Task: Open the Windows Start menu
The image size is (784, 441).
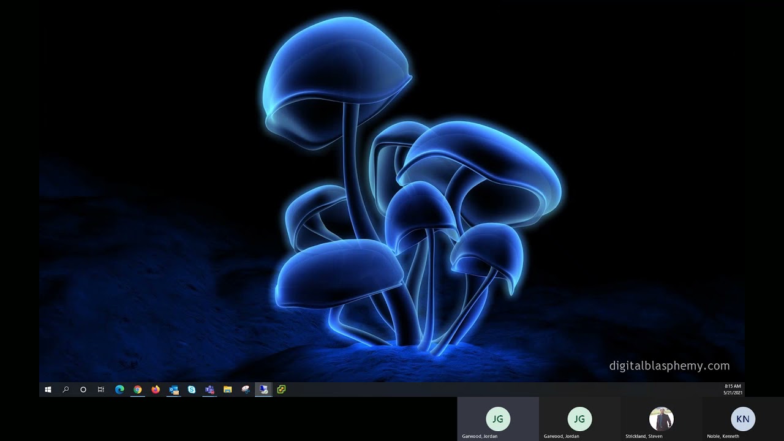Action: coord(48,390)
